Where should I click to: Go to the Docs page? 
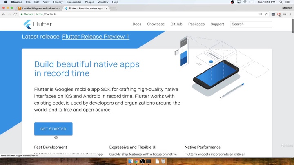[x=137, y=24]
